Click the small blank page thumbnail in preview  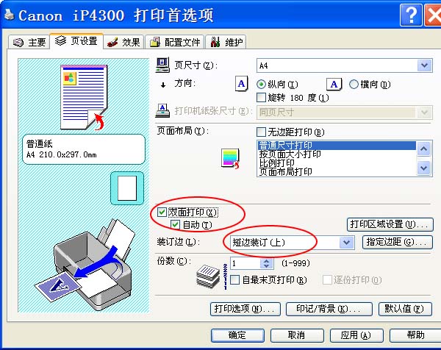pyautogui.click(x=127, y=188)
